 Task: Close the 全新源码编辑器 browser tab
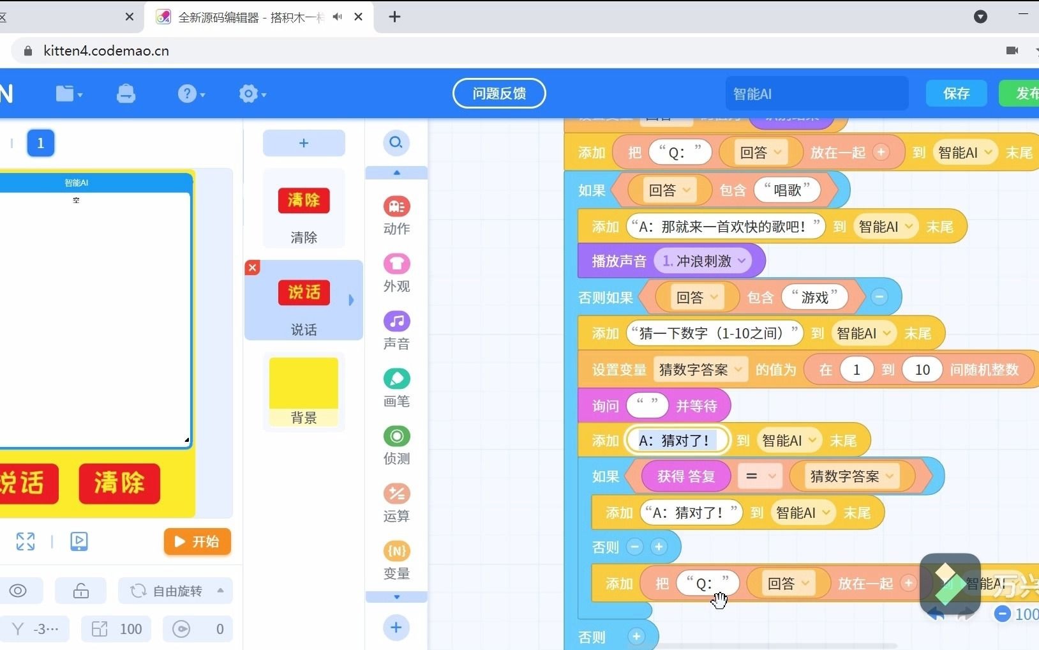coord(359,17)
